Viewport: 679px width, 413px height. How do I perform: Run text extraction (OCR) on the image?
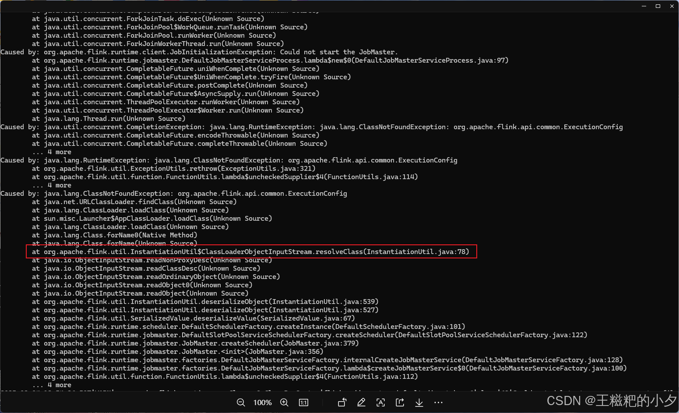point(380,402)
